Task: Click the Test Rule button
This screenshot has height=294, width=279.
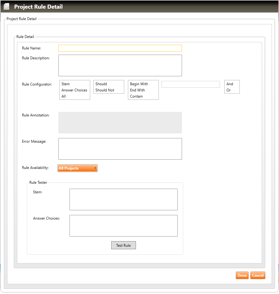Action: pyautogui.click(x=123, y=246)
